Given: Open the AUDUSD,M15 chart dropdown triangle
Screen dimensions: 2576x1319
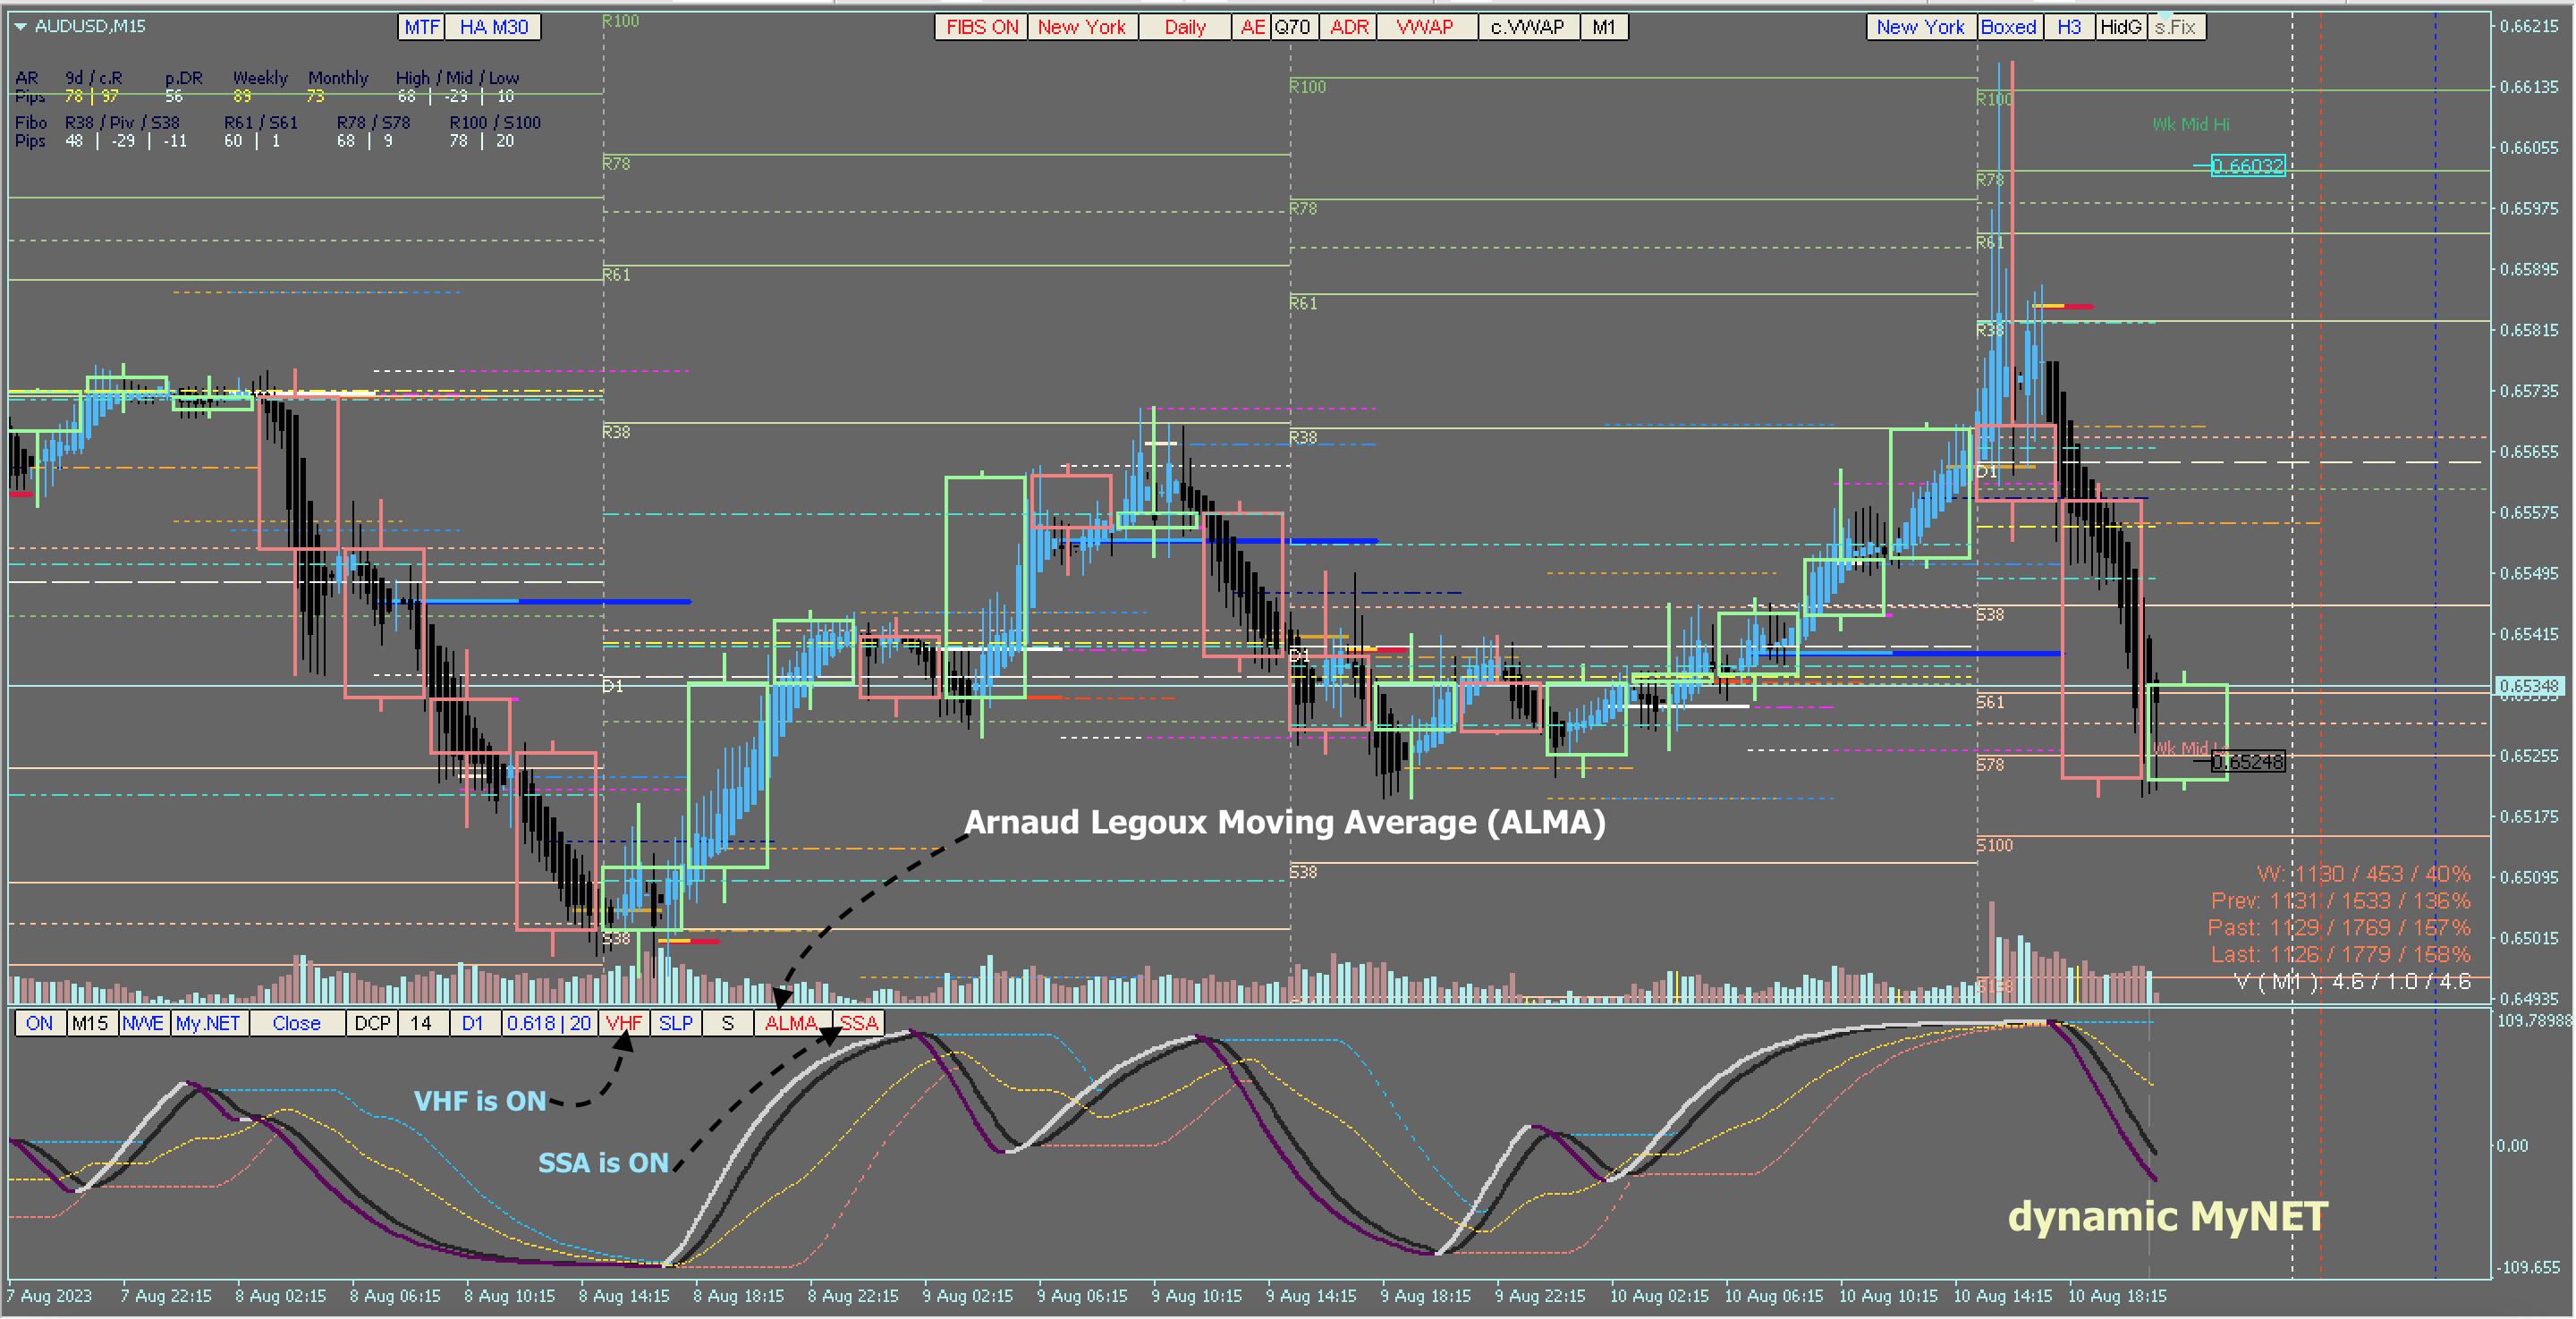Looking at the screenshot, I should pyautogui.click(x=20, y=26).
